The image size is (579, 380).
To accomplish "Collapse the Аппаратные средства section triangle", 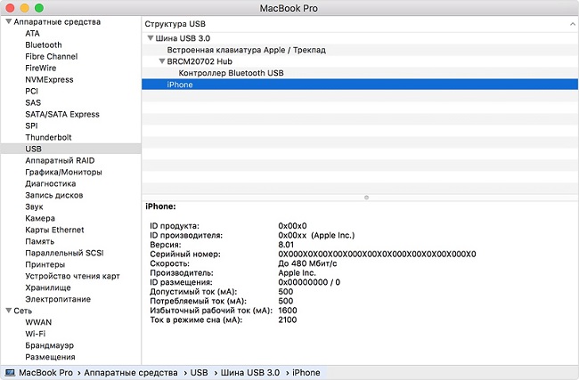I will [8, 21].
